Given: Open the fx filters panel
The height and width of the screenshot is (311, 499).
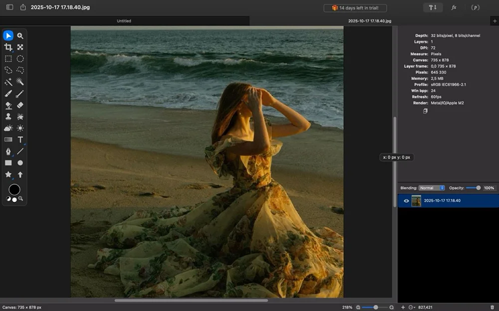Looking at the screenshot, I should [454, 7].
